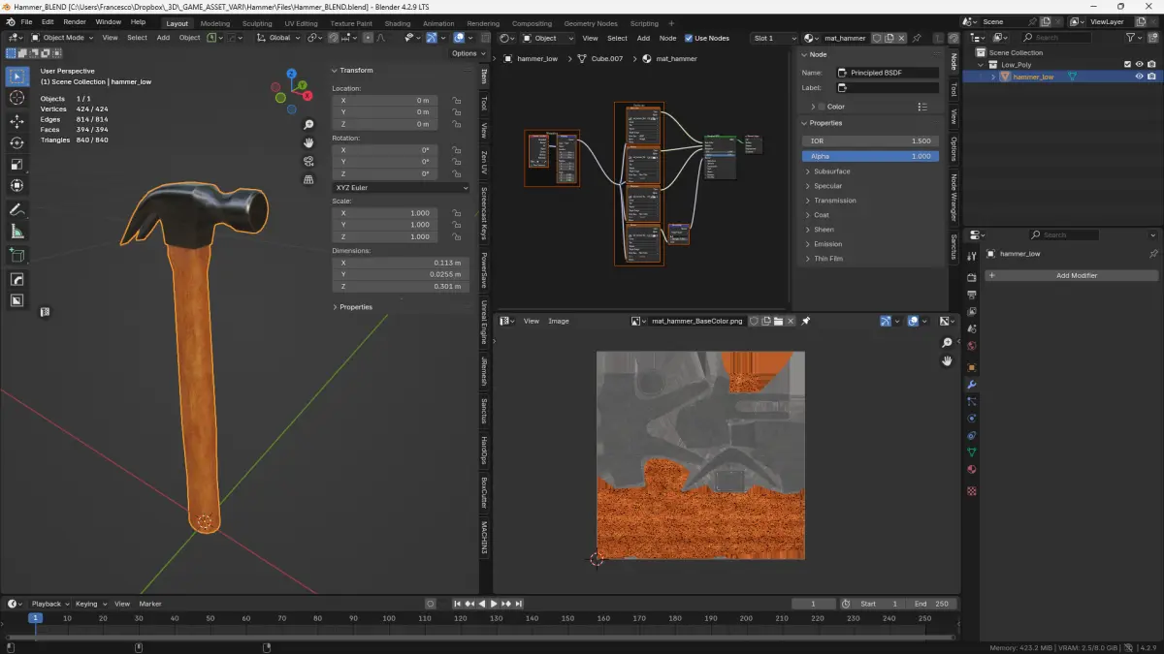The height and width of the screenshot is (654, 1164).
Task: Switch perspective/orthographic grid icon
Action: coord(308,179)
